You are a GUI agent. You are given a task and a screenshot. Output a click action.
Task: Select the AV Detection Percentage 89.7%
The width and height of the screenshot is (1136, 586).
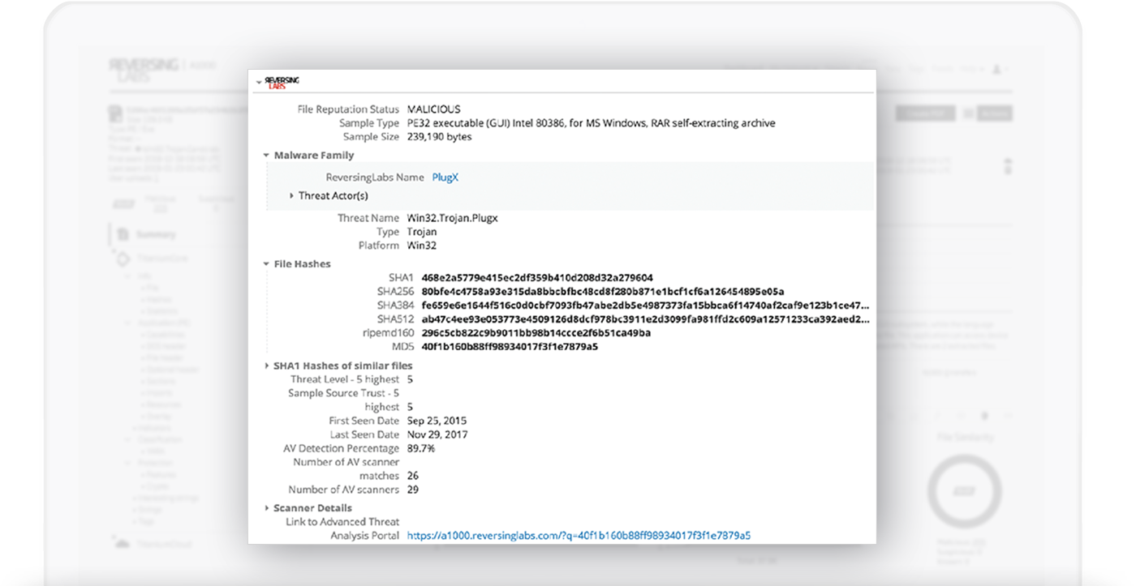tap(421, 448)
